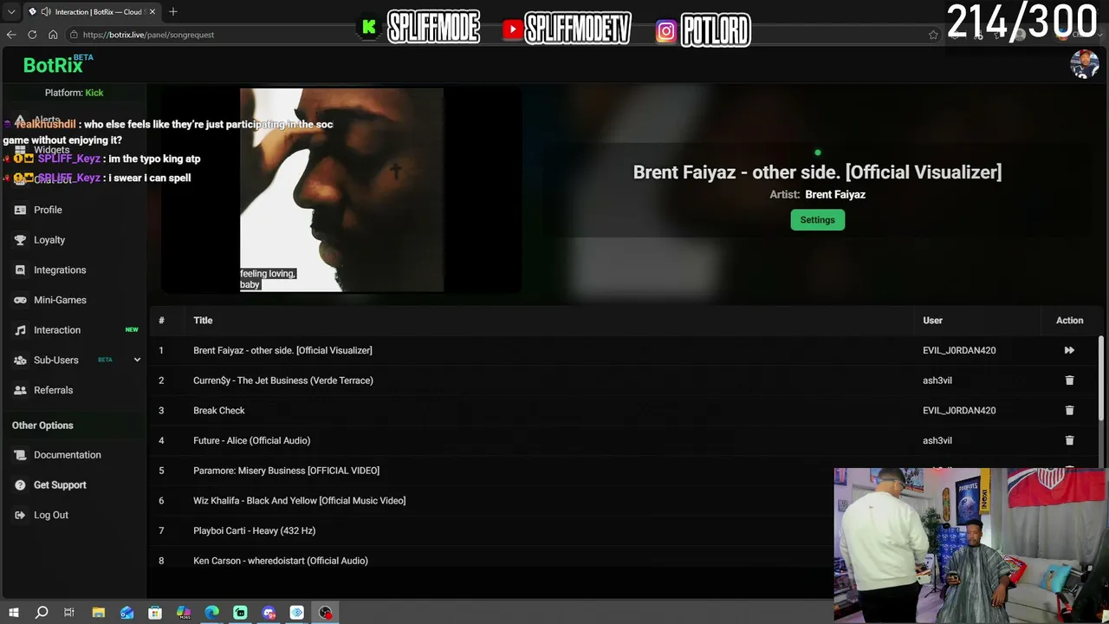Reload the BotRix page
The image size is (1109, 624).
[32, 35]
